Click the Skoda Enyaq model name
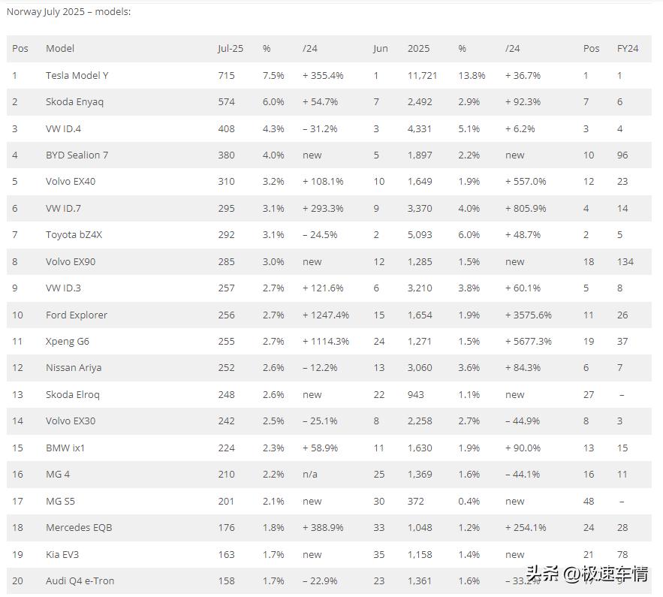The image size is (663, 597). point(74,102)
